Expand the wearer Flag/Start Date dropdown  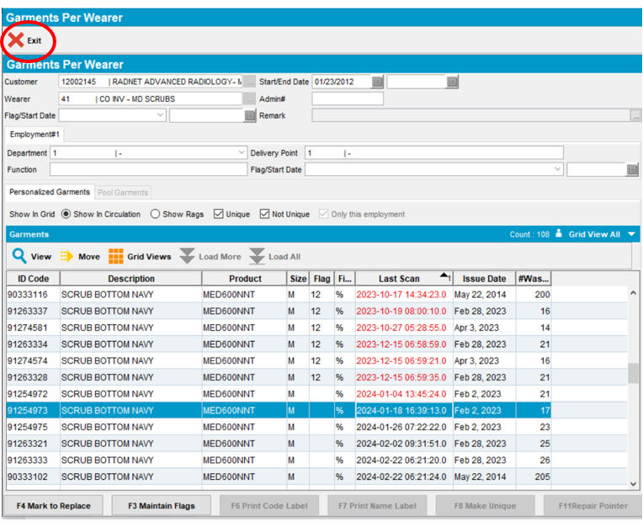(x=161, y=115)
